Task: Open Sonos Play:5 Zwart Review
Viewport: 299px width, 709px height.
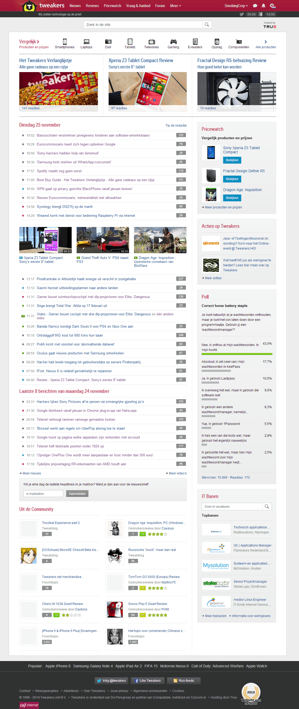Action: 148,604
